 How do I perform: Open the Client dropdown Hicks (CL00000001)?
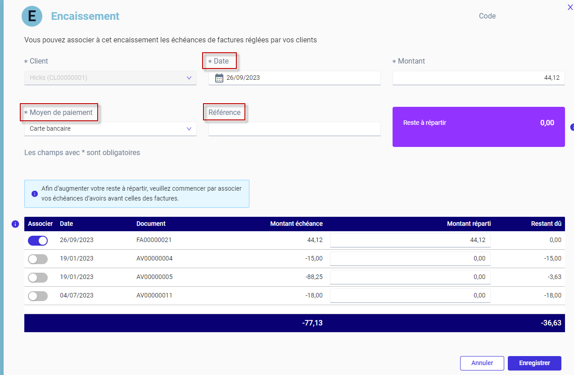click(x=110, y=78)
